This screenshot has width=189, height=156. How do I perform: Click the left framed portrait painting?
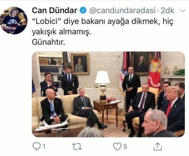80,64
